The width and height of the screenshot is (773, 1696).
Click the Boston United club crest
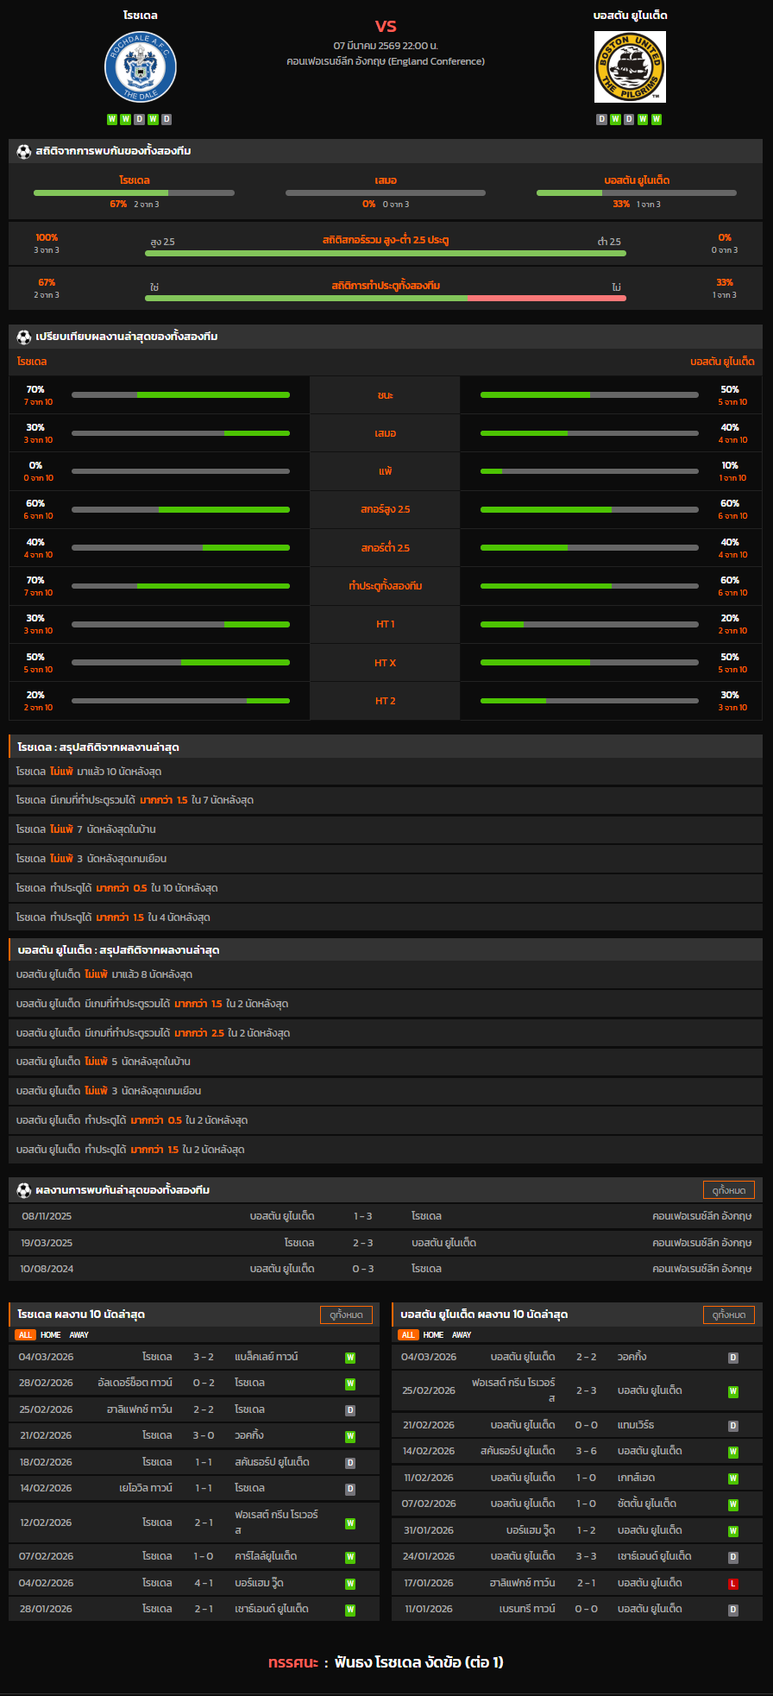click(x=630, y=67)
